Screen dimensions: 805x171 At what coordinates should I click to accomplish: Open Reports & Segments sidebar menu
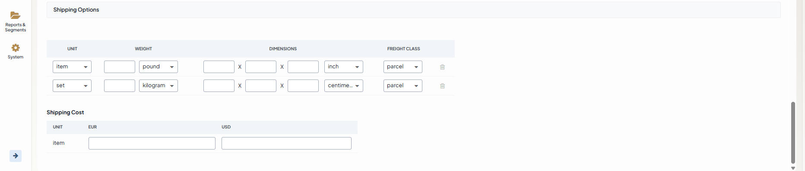click(x=16, y=21)
